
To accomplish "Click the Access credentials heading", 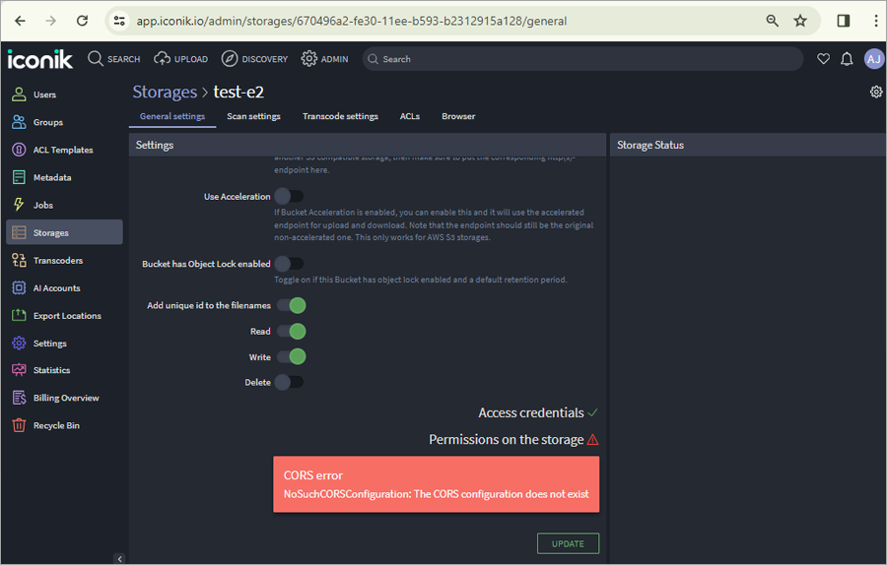I will pyautogui.click(x=531, y=413).
